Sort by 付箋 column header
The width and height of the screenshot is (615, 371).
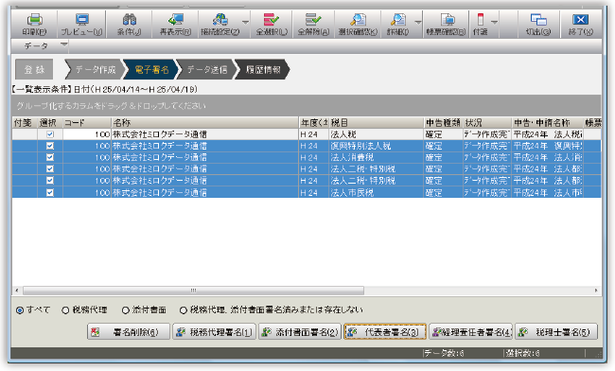pyautogui.click(x=25, y=123)
